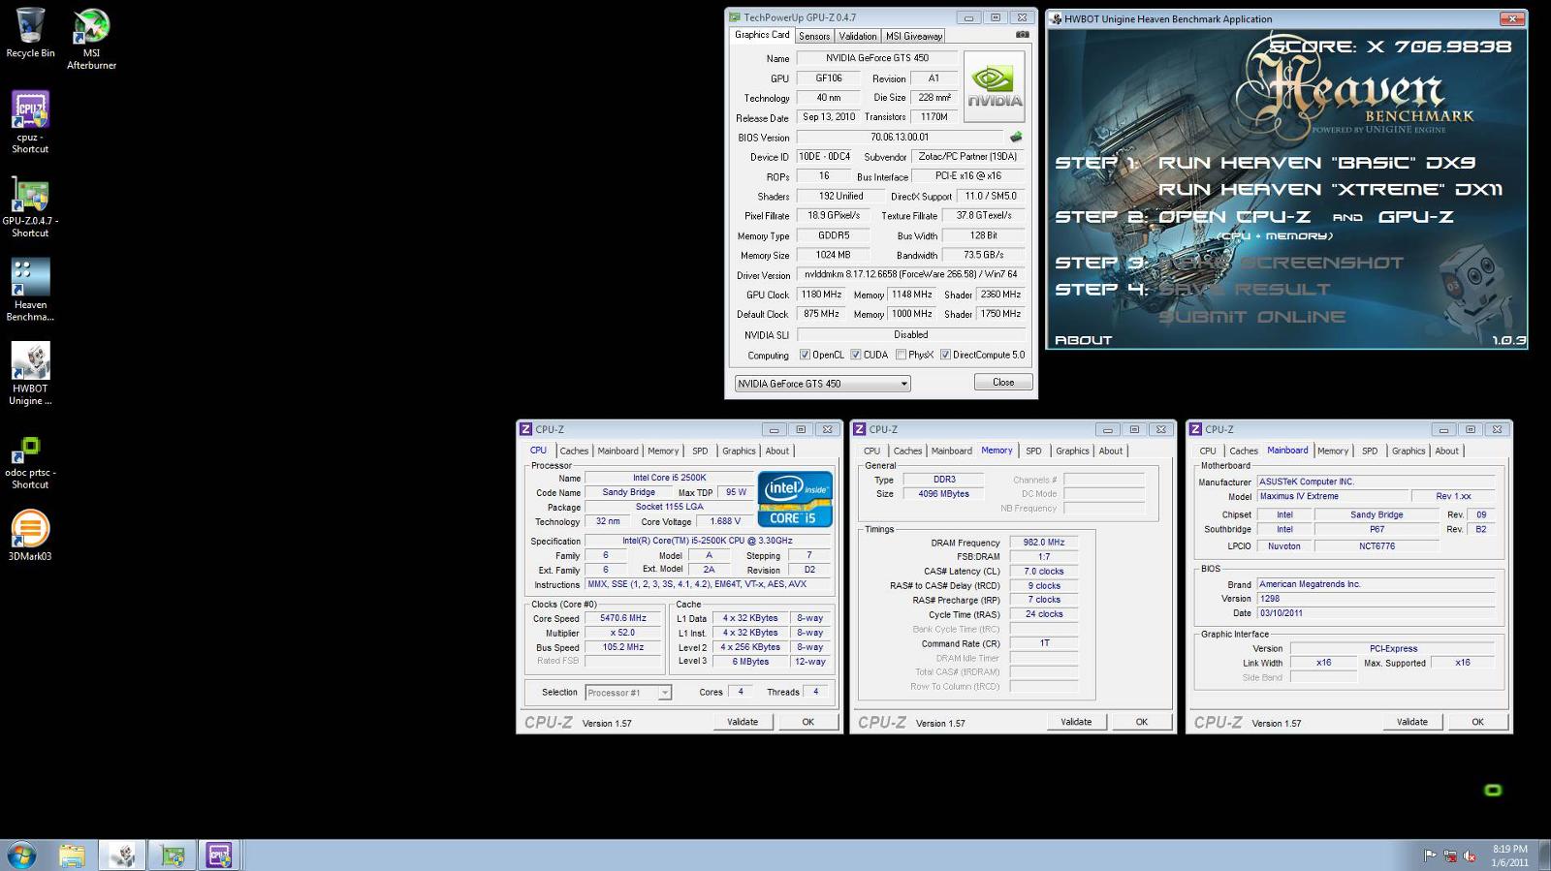Click OK in the CPU-Z Memory window
Image resolution: width=1551 pixels, height=871 pixels.
click(1142, 722)
